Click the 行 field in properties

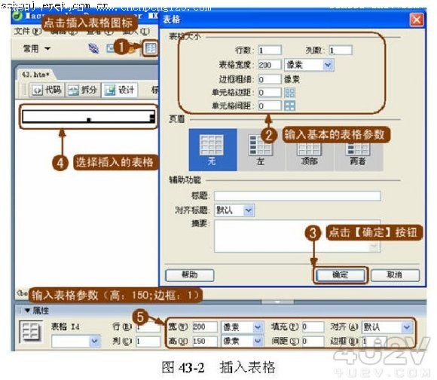[x=148, y=327]
